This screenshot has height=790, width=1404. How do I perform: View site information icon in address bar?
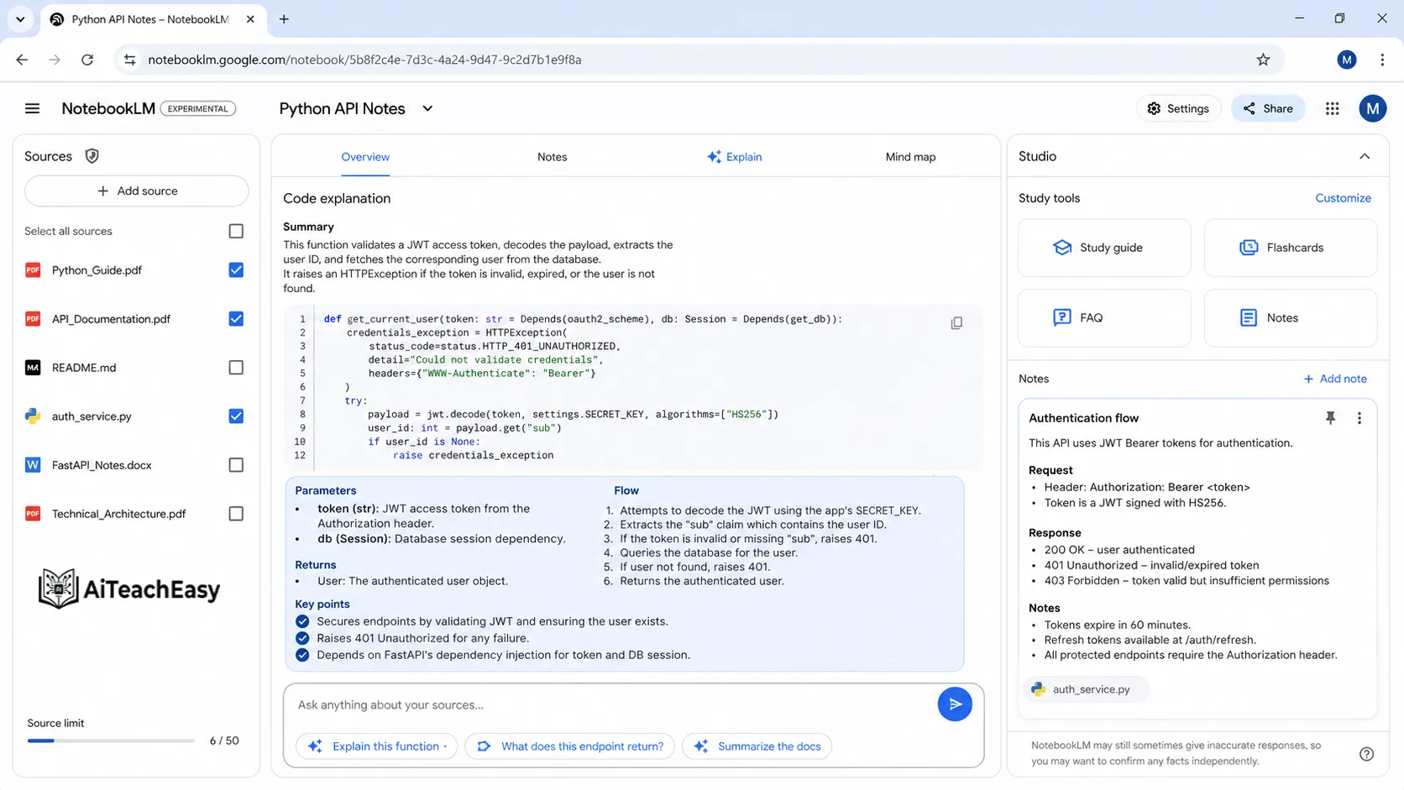coord(129,60)
